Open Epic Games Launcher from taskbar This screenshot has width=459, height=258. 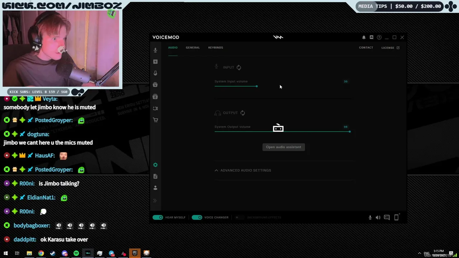coord(134,253)
